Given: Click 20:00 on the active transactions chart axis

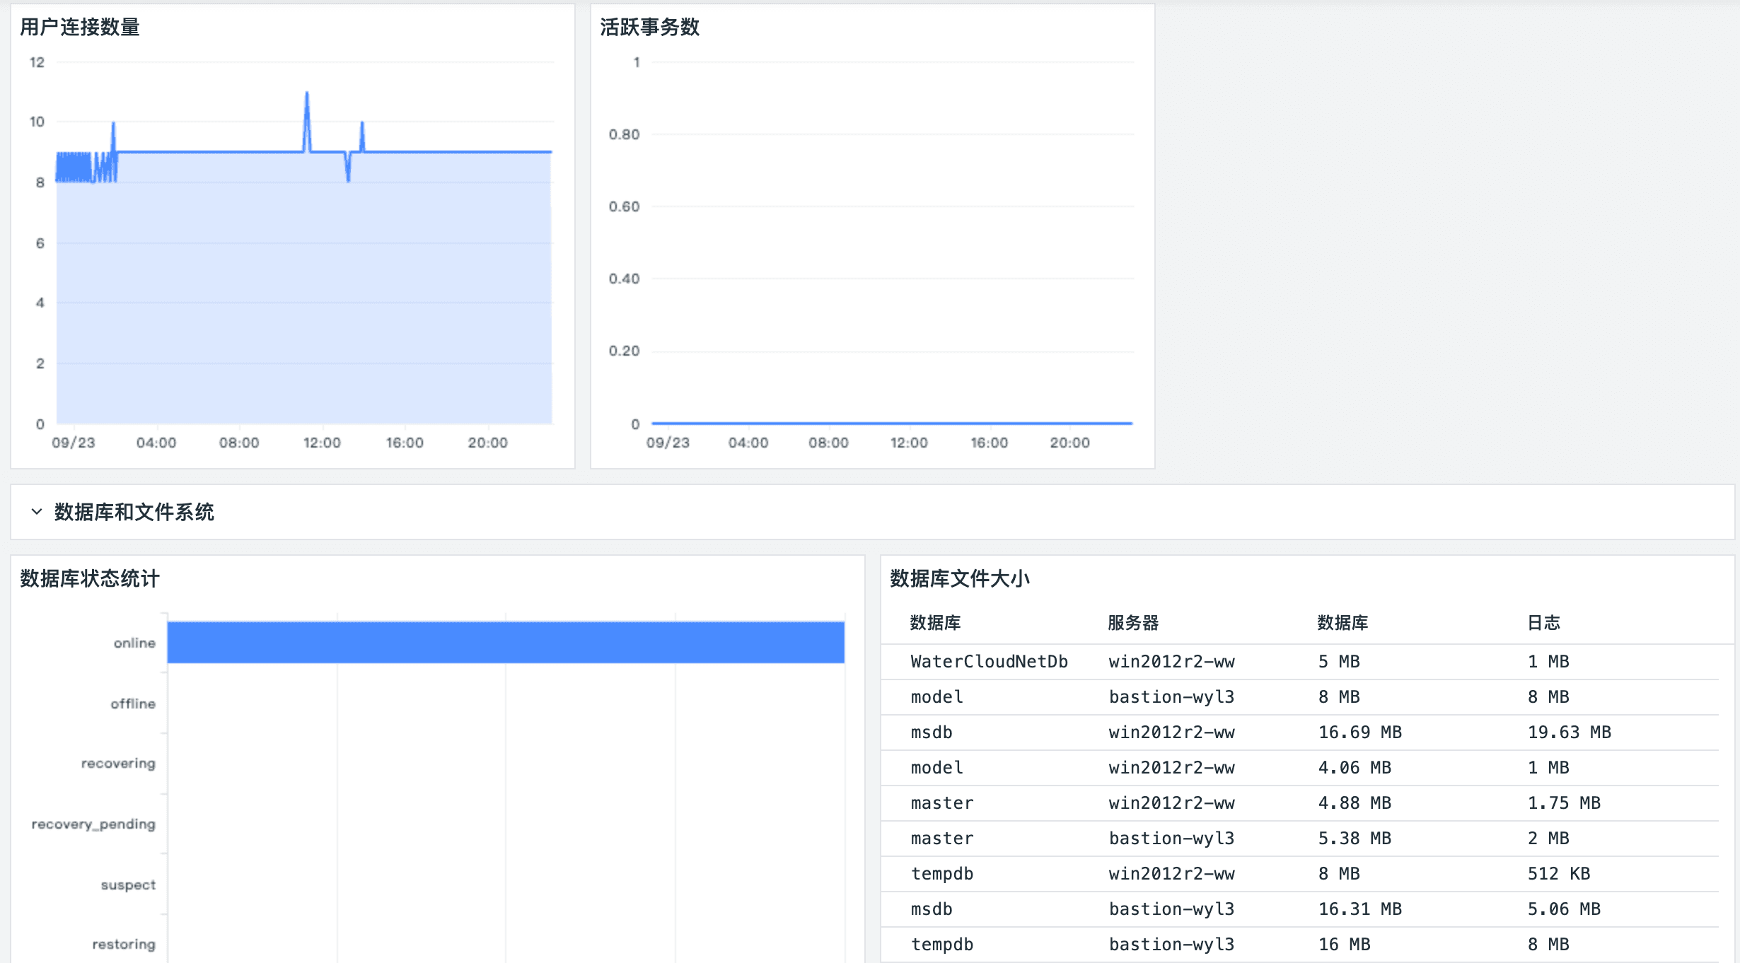Looking at the screenshot, I should coord(1069,443).
